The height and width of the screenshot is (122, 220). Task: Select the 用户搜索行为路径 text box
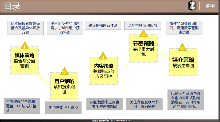pos(63,108)
